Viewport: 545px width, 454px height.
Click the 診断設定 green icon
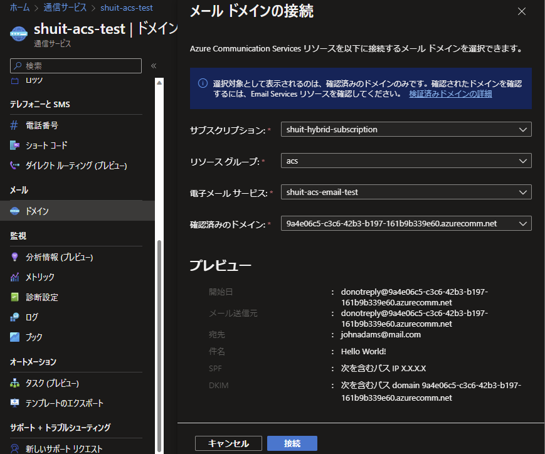coord(14,297)
